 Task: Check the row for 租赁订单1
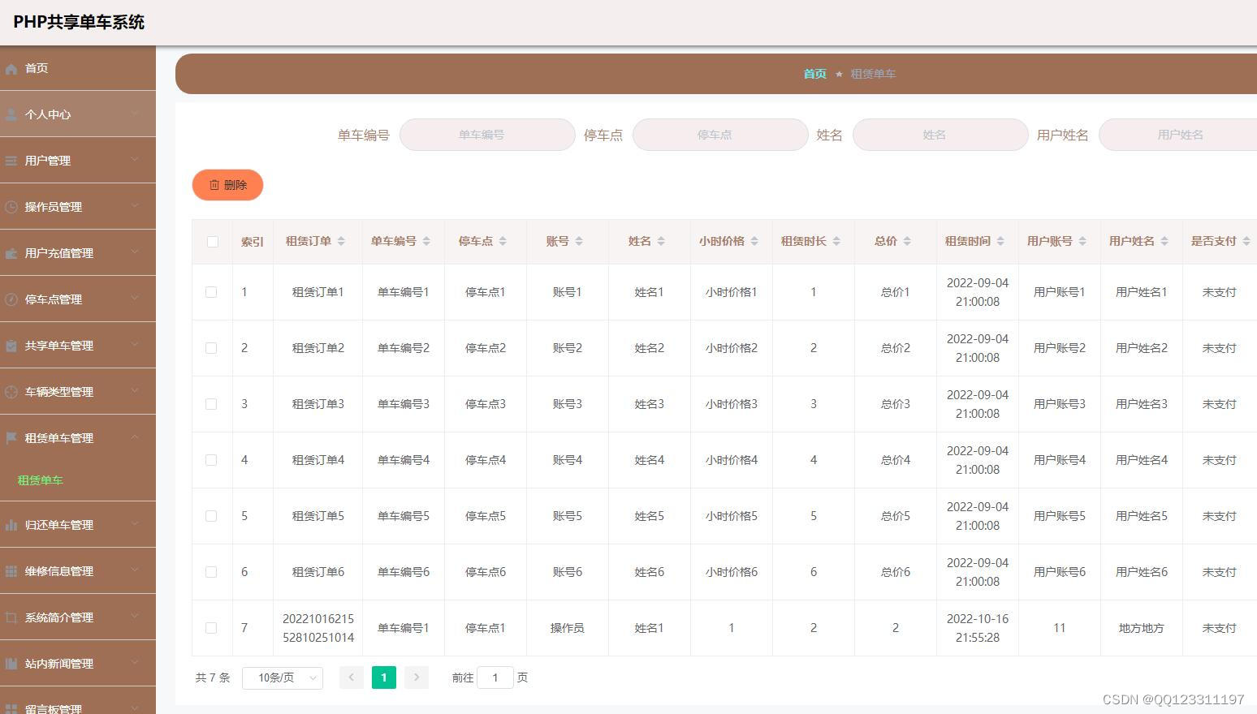pyautogui.click(x=211, y=292)
